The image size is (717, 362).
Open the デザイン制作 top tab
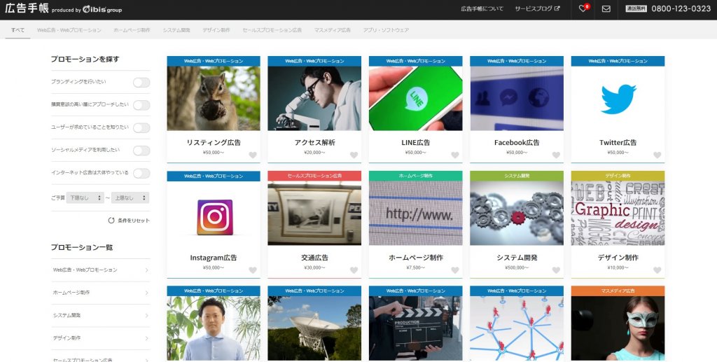click(216, 30)
